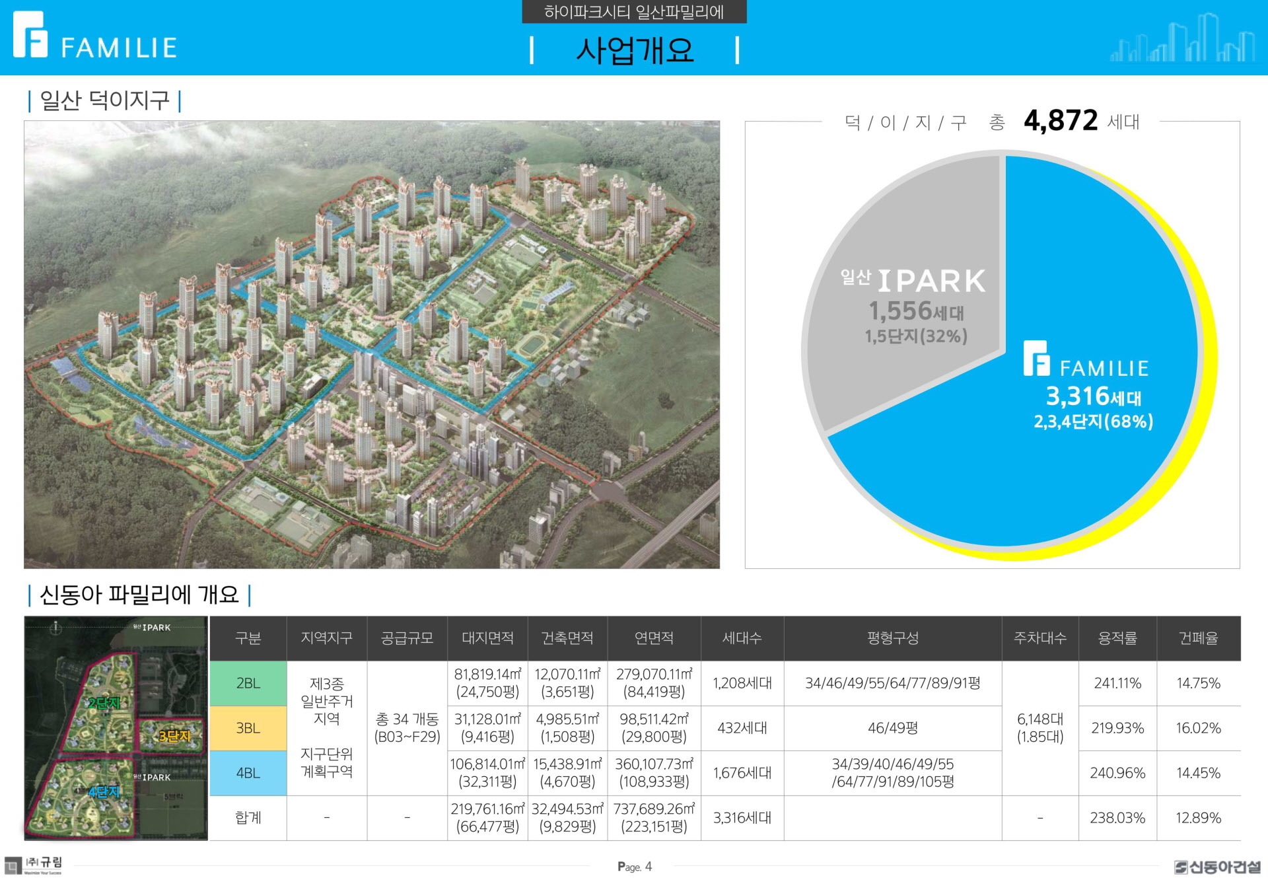This screenshot has width=1268, height=878.
Task: Click the 12,070.11㎡ building area cell
Action: [568, 683]
